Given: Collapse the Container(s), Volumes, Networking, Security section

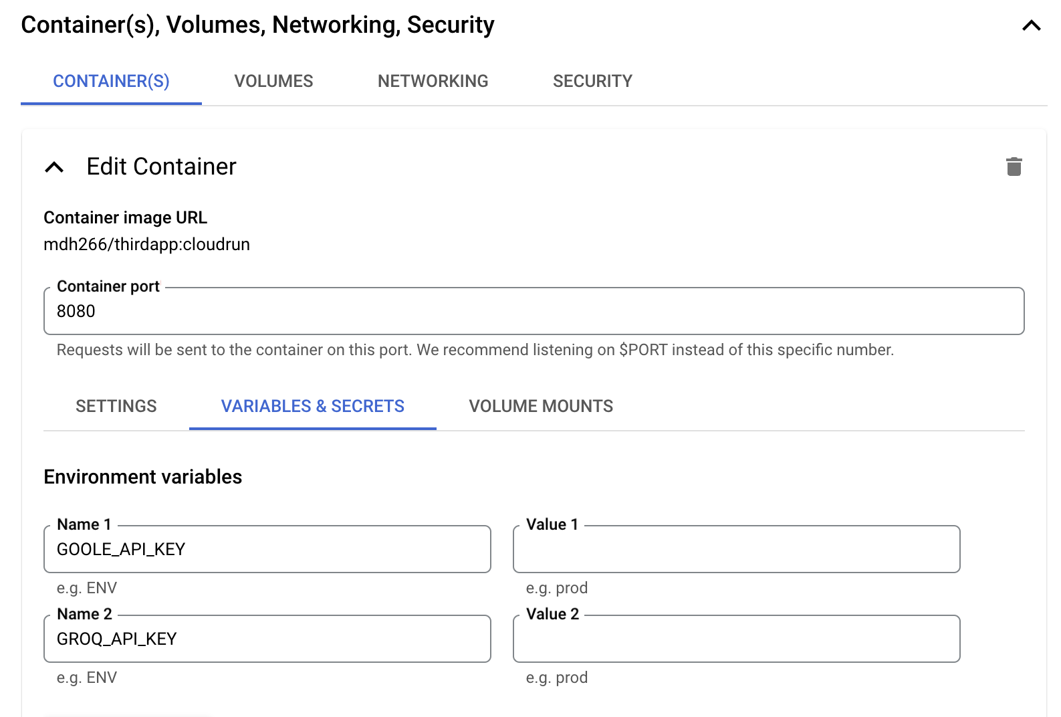Looking at the screenshot, I should (1032, 25).
